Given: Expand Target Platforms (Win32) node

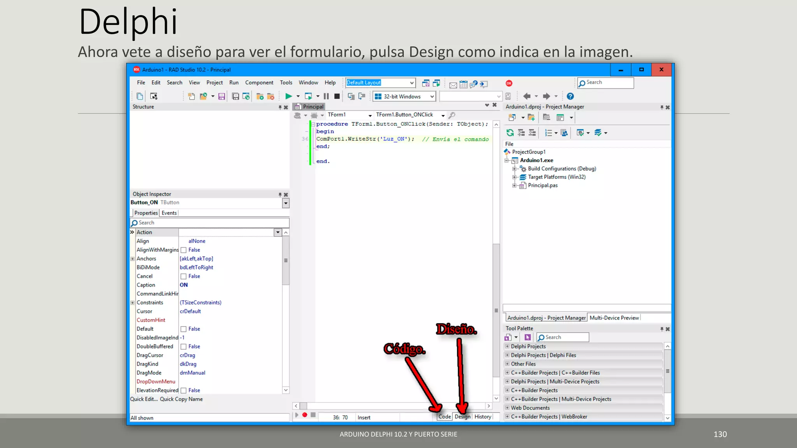Looking at the screenshot, I should 514,177.
